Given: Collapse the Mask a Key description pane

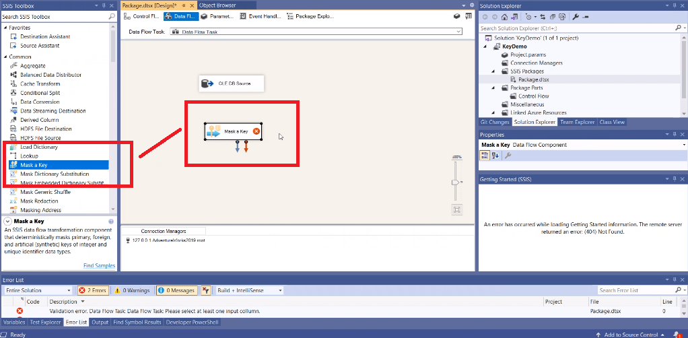Looking at the screenshot, I should [x=7, y=222].
